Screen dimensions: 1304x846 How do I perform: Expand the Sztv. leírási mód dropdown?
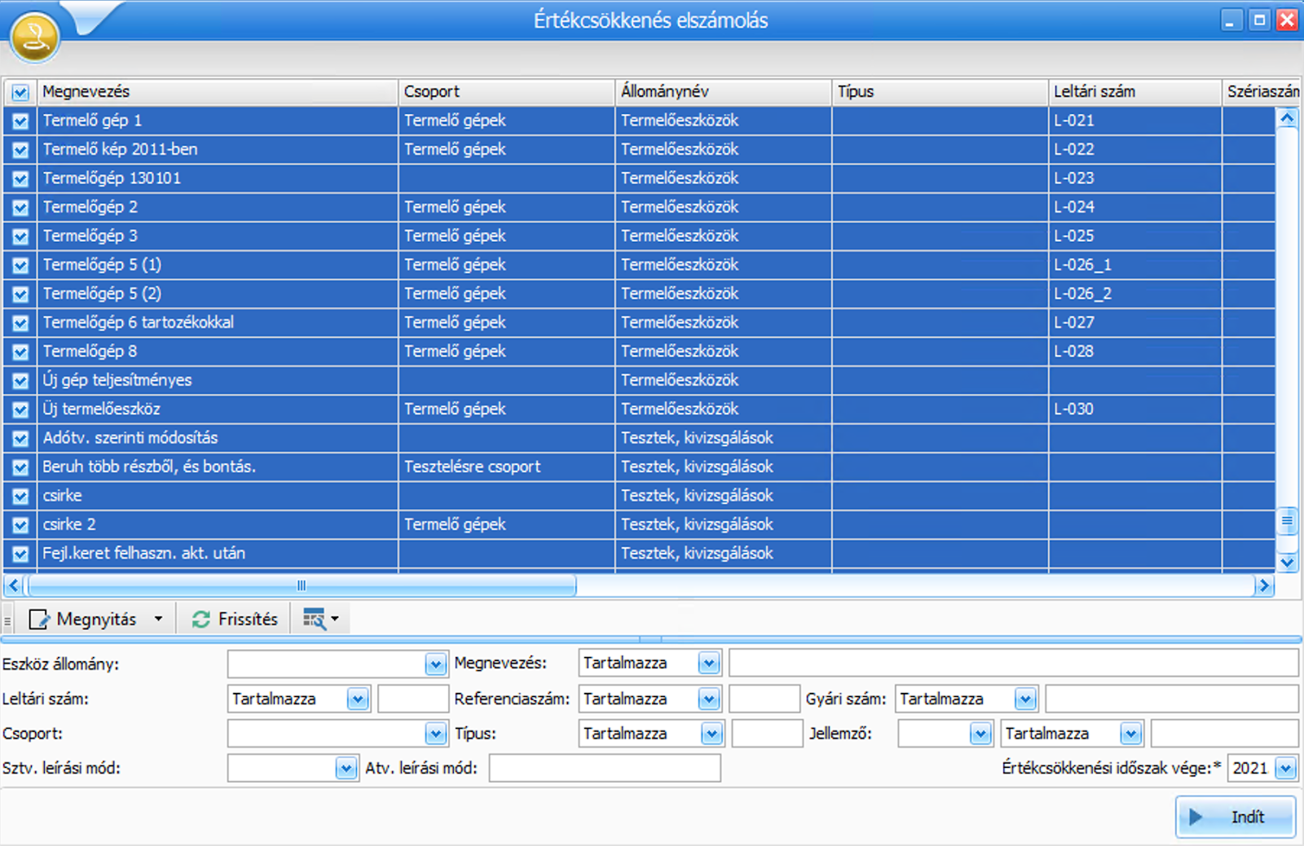coord(346,768)
